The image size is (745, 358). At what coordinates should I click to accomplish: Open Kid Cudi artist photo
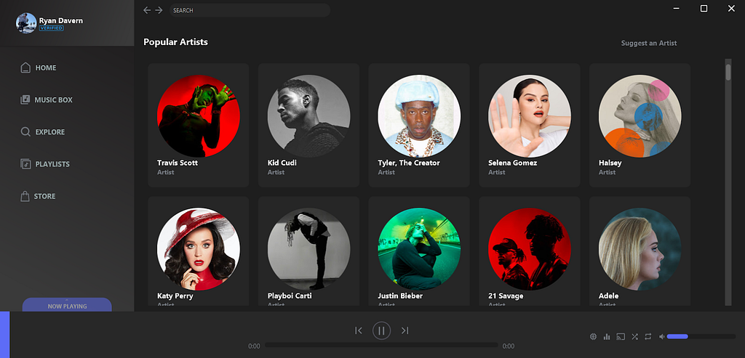[308, 115]
